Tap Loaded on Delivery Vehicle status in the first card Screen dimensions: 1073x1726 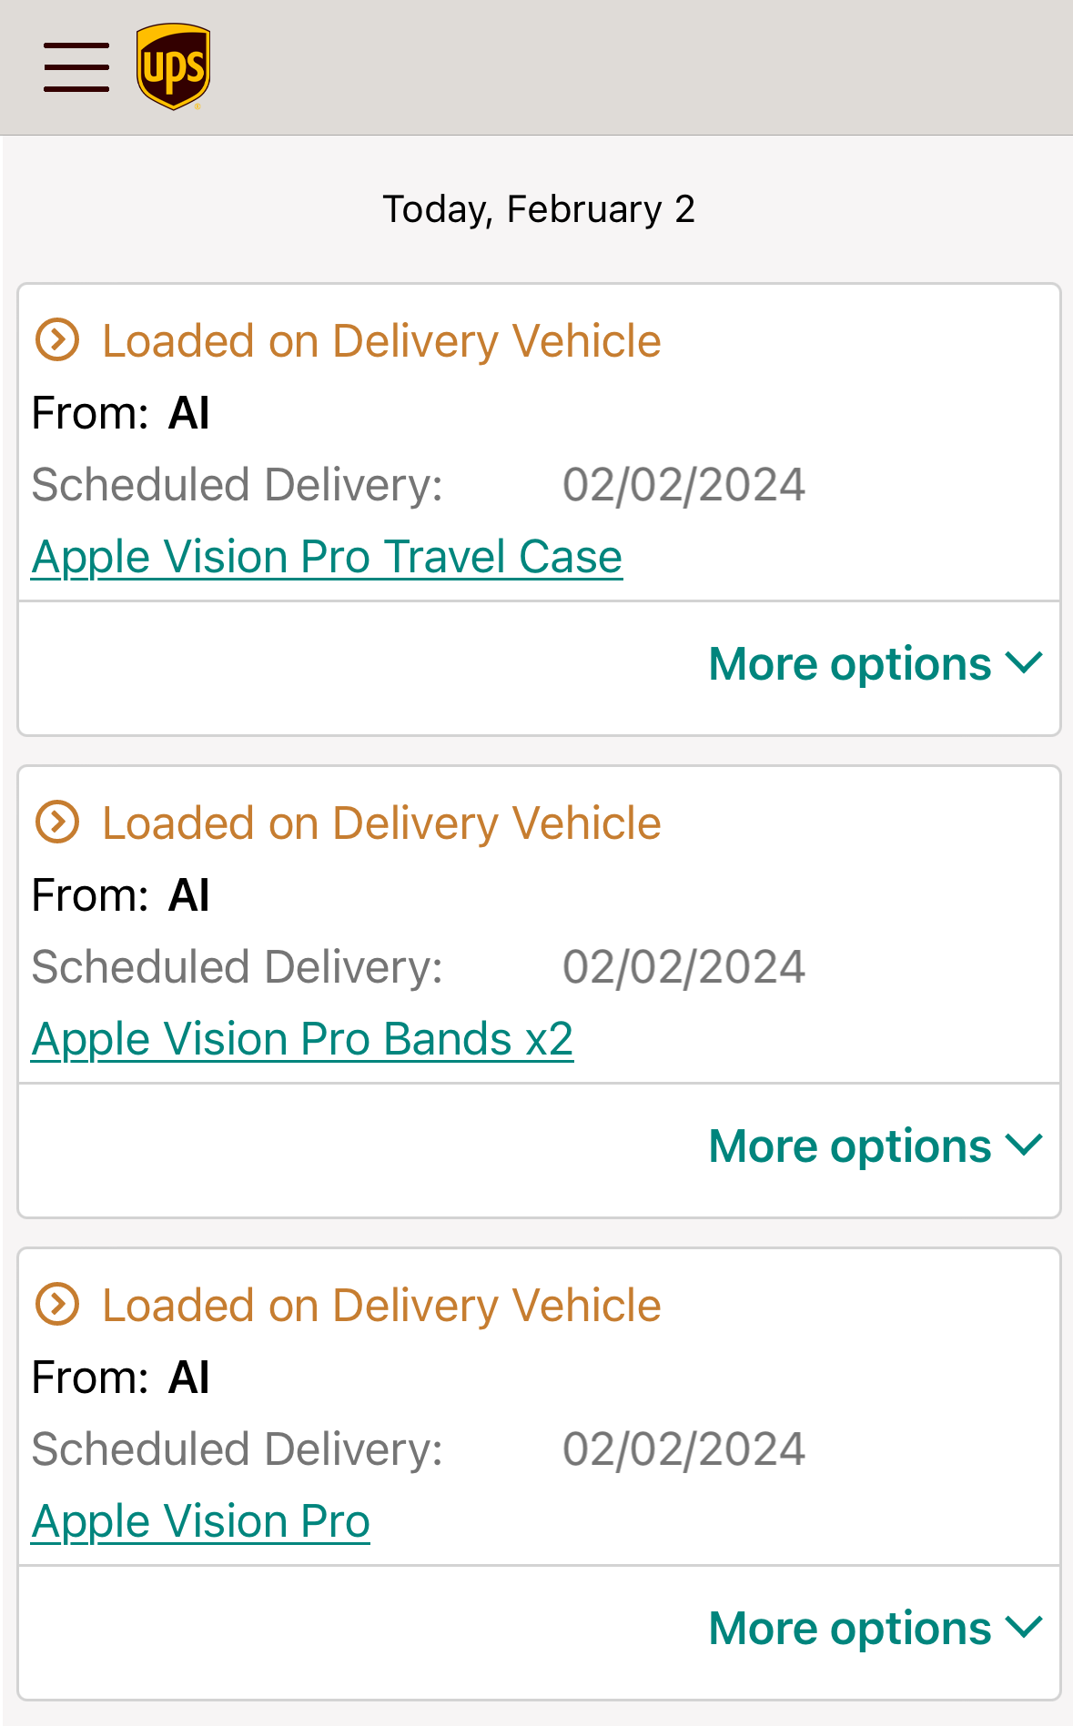click(x=381, y=341)
